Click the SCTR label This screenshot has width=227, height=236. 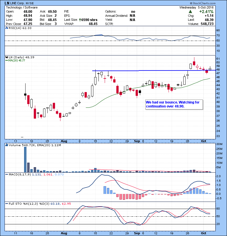pos(109,24)
